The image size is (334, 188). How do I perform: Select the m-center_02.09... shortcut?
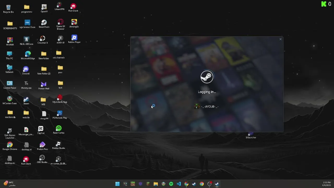point(58,161)
